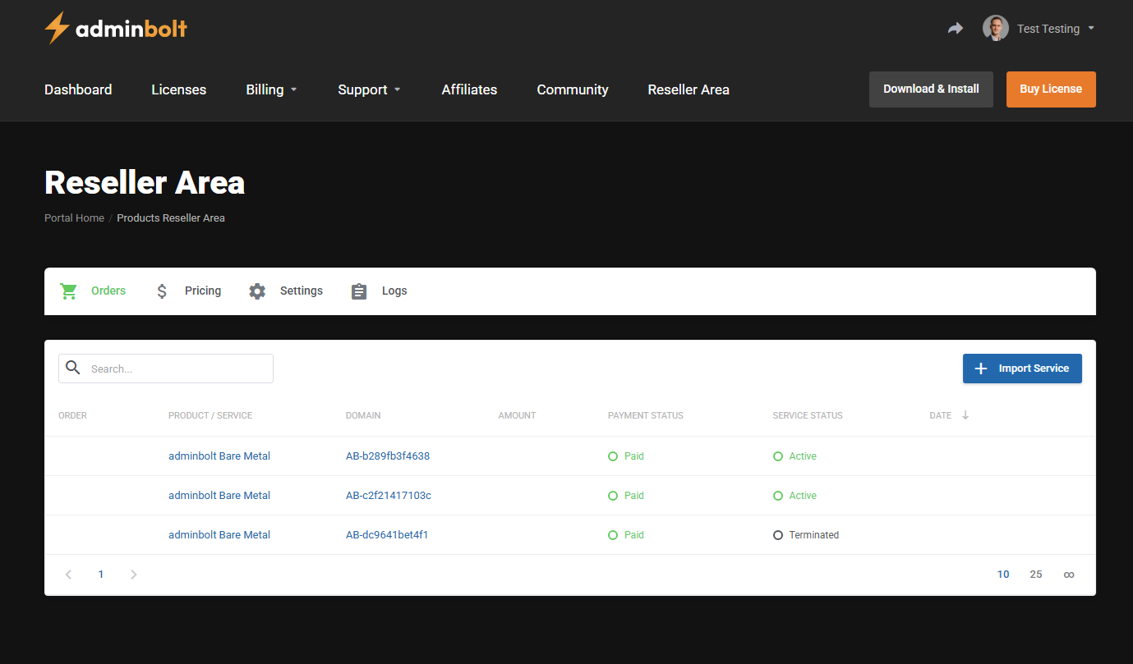Show 25 entries per page

point(1036,575)
